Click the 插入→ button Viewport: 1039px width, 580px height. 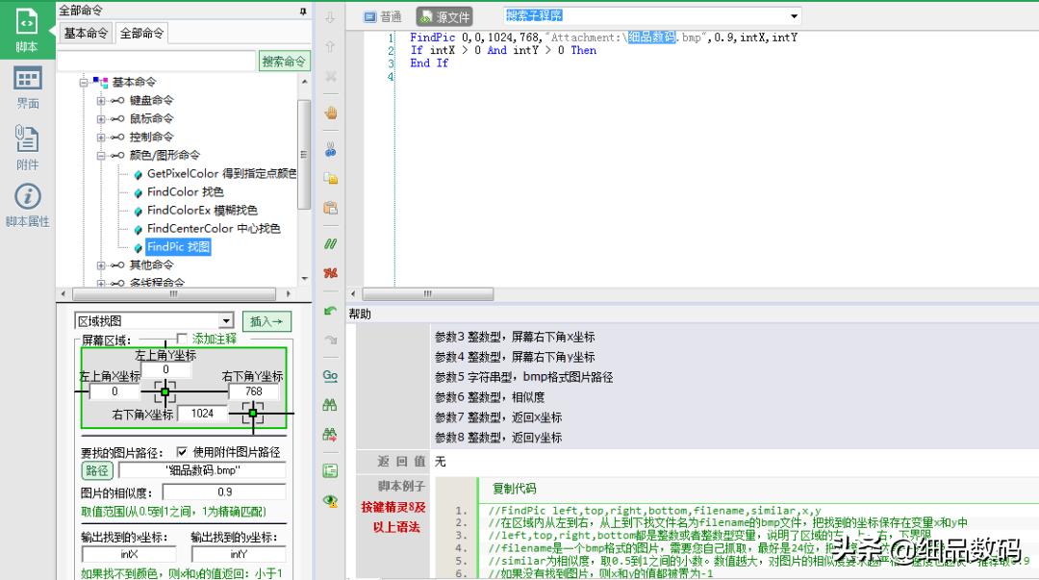click(266, 321)
